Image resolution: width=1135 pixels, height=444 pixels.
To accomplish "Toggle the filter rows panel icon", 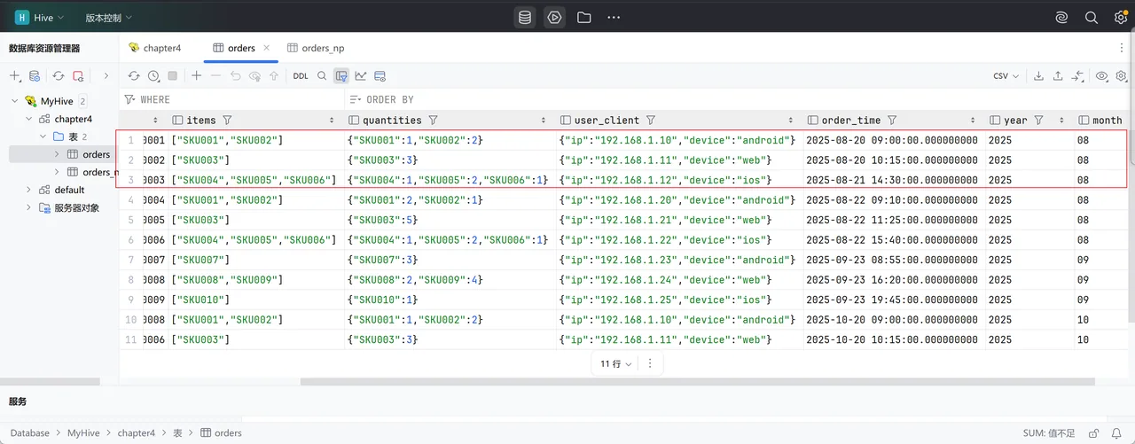I will (x=341, y=76).
